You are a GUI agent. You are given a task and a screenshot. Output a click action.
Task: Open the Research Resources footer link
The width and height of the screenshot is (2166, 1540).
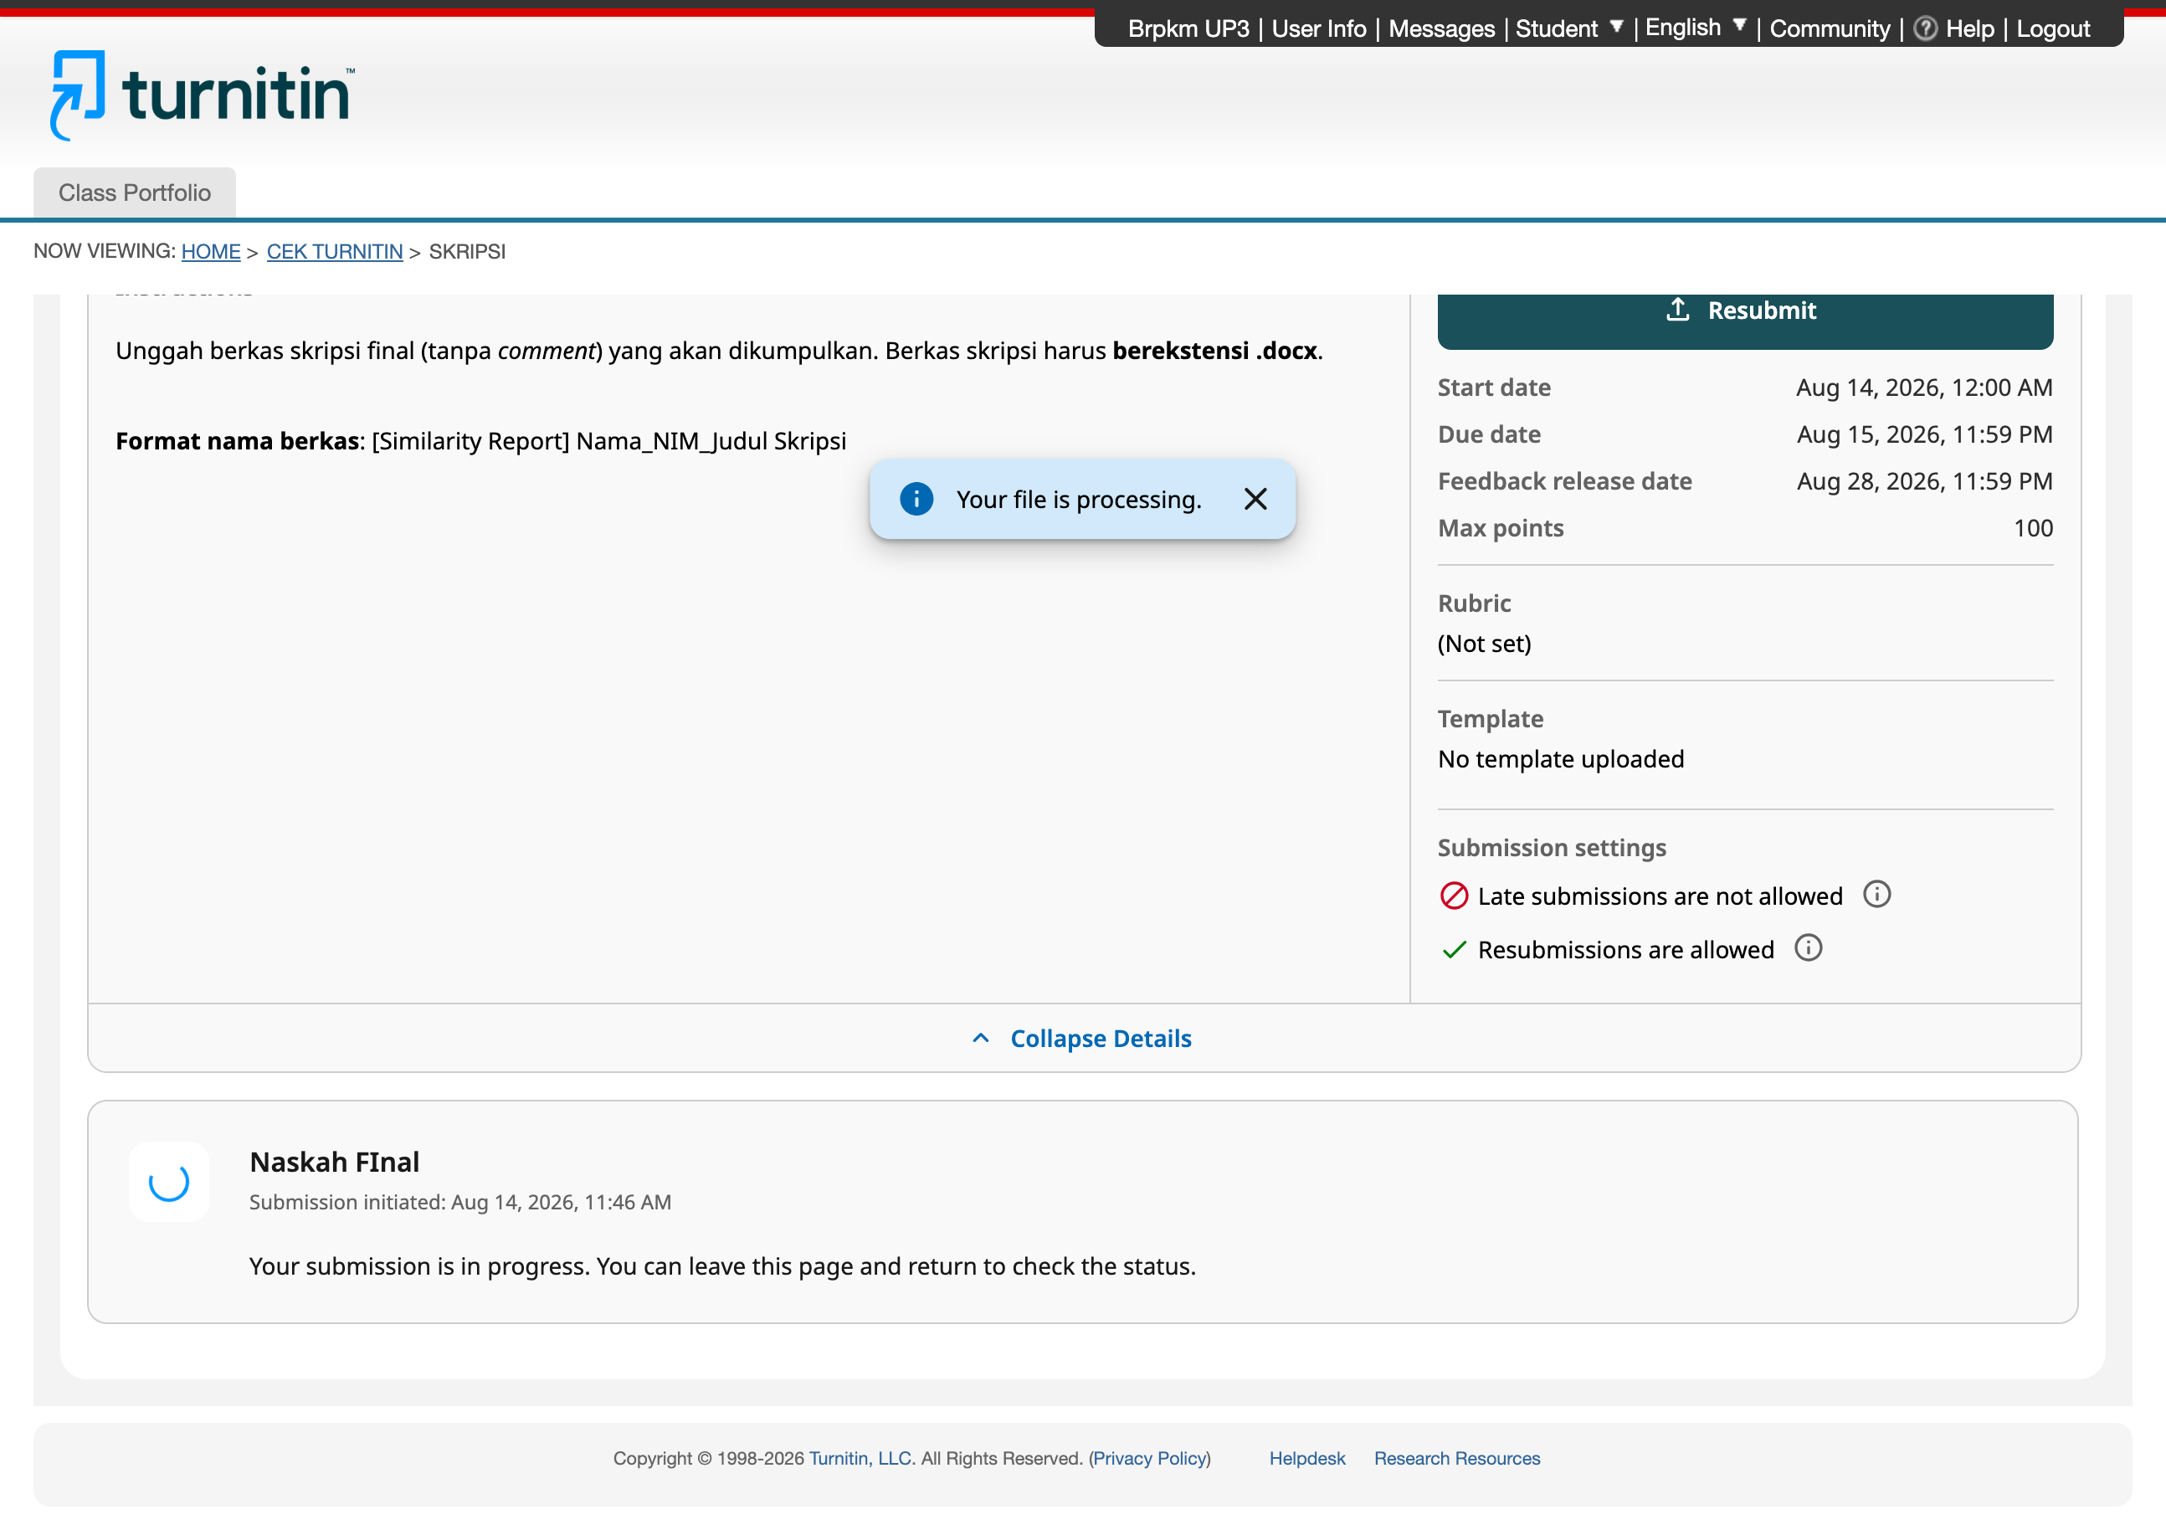point(1456,1459)
